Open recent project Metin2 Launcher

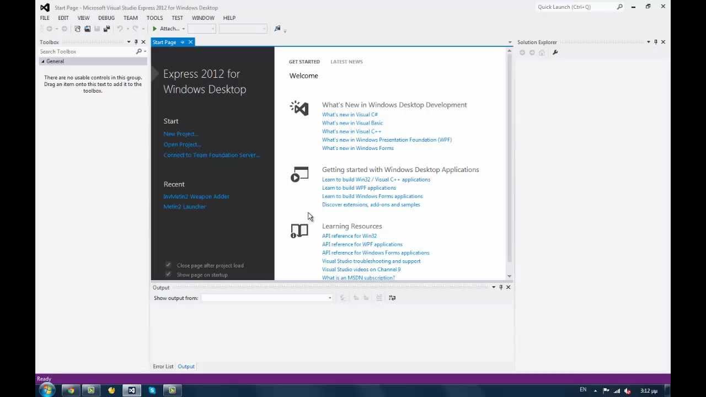tap(185, 207)
